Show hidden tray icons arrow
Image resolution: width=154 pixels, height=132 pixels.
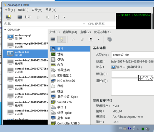[x=138, y=129]
